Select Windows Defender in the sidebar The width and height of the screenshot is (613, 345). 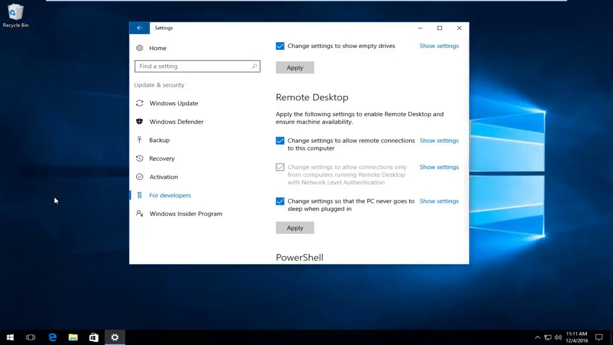(x=176, y=122)
